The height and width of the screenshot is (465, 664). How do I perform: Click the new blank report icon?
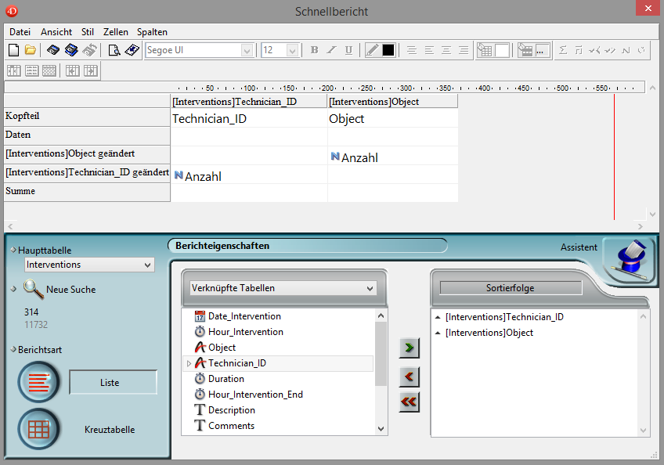[13, 50]
